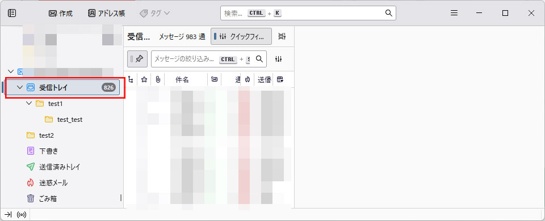Open the spaces toolbar icon at top left
545x221 pixels.
click(12, 13)
